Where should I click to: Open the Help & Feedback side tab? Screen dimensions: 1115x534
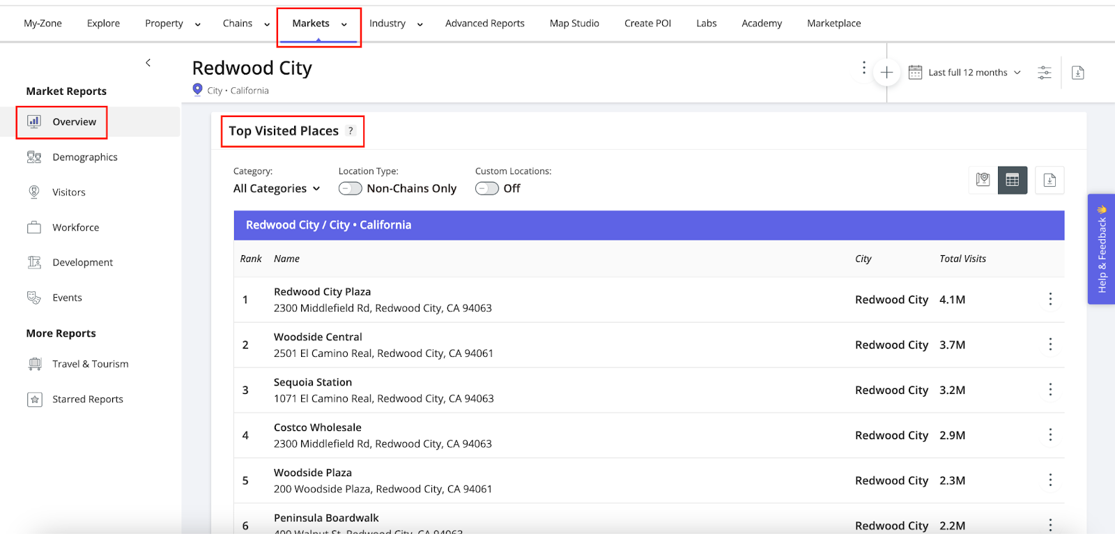(1101, 249)
